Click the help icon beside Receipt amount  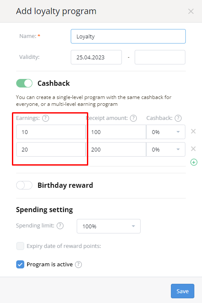tap(133, 118)
